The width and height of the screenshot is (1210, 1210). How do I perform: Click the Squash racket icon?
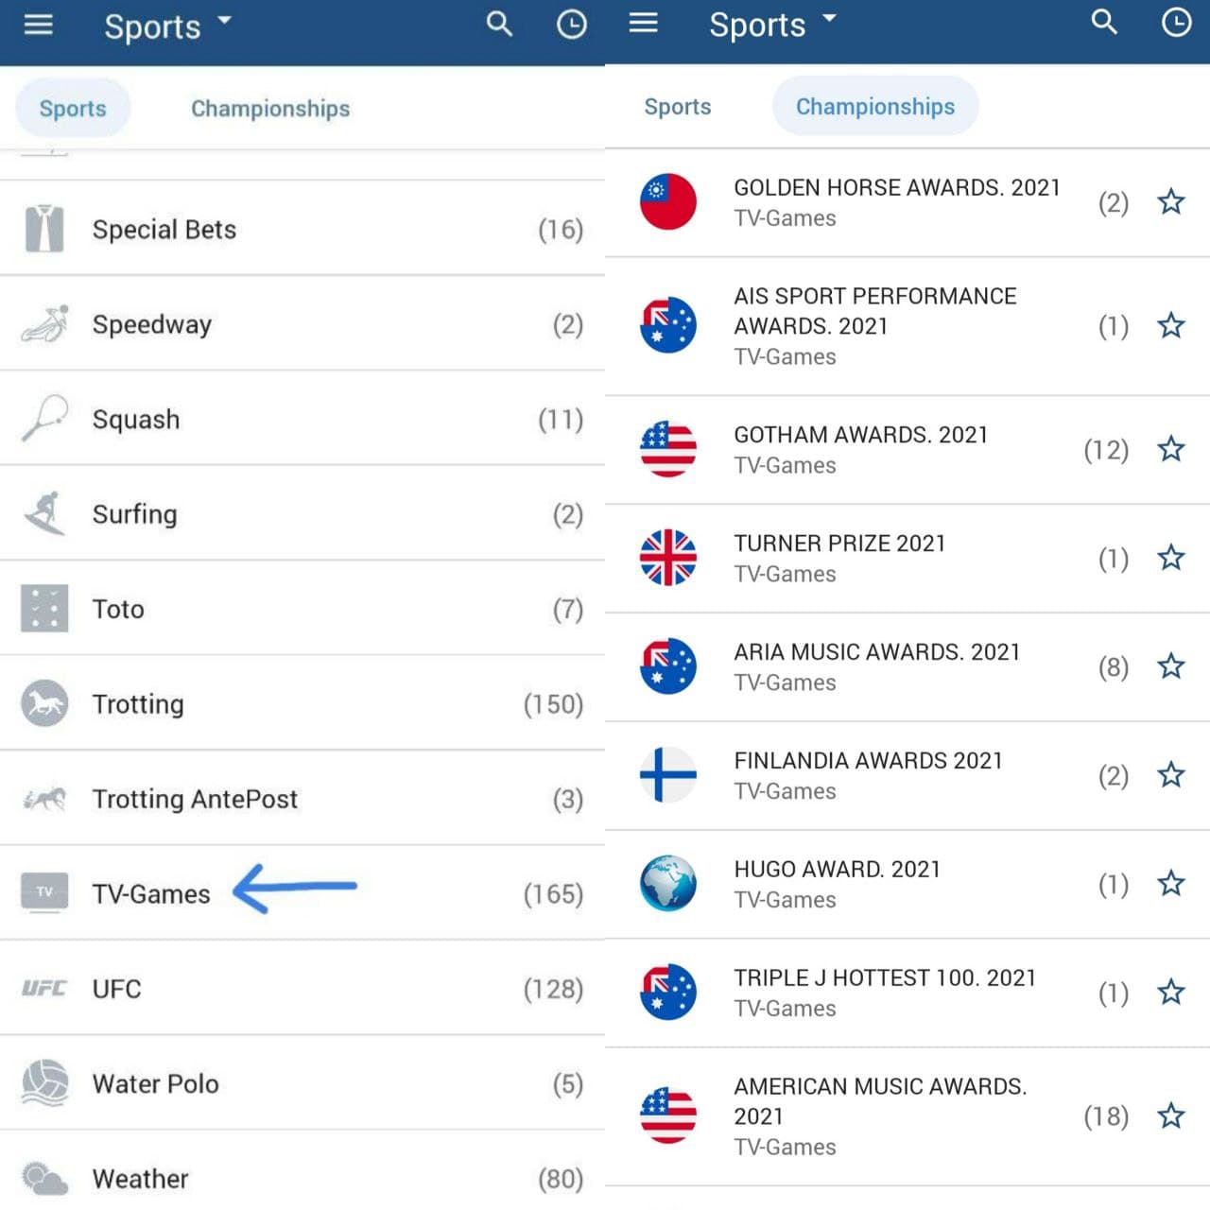click(44, 419)
